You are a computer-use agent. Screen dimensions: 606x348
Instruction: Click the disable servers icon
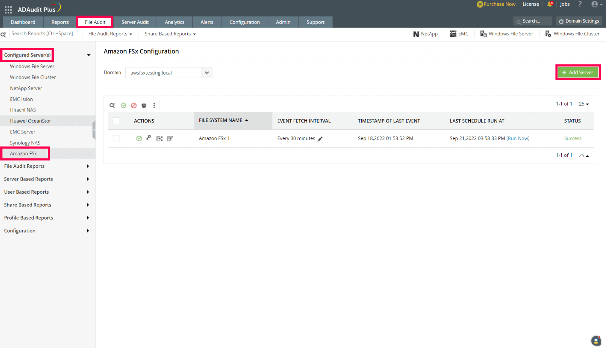coord(134,105)
